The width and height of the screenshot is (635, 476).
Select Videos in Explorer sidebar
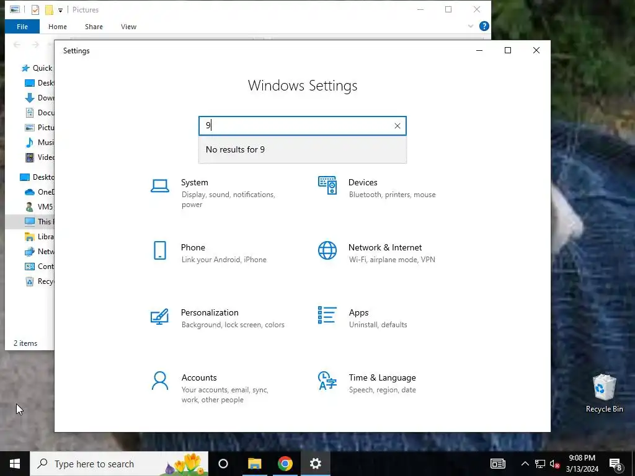point(39,157)
